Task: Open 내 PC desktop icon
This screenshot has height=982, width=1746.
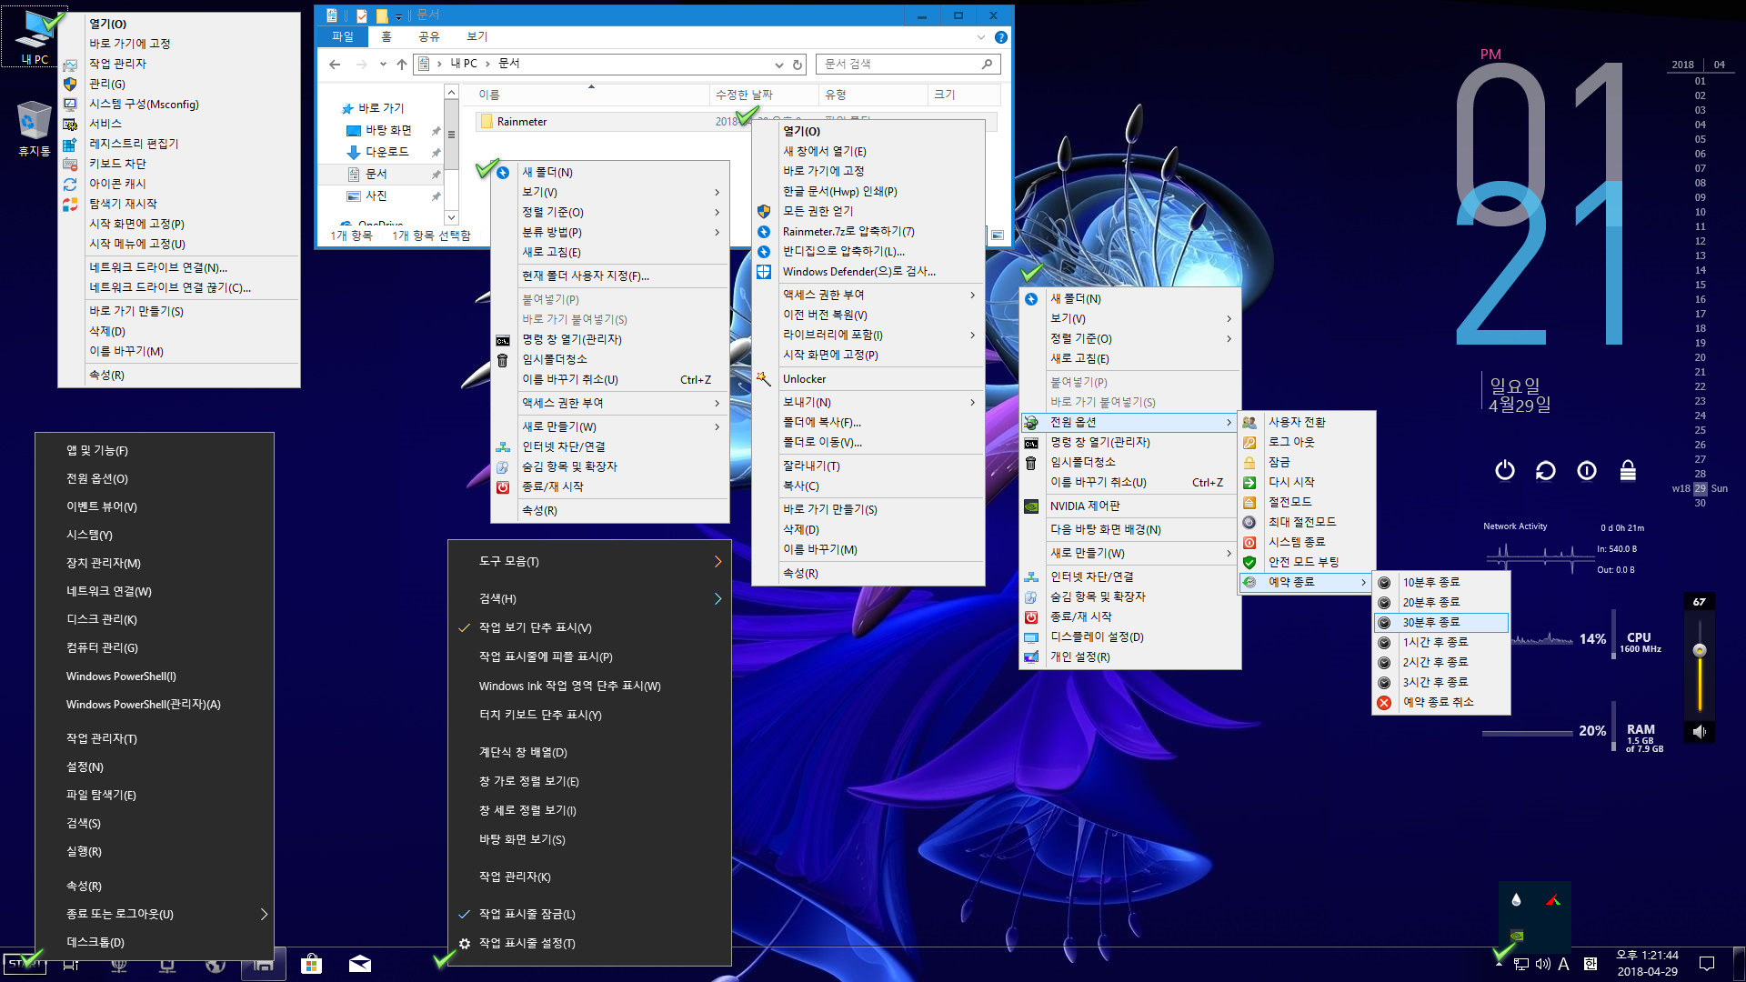Action: (35, 36)
